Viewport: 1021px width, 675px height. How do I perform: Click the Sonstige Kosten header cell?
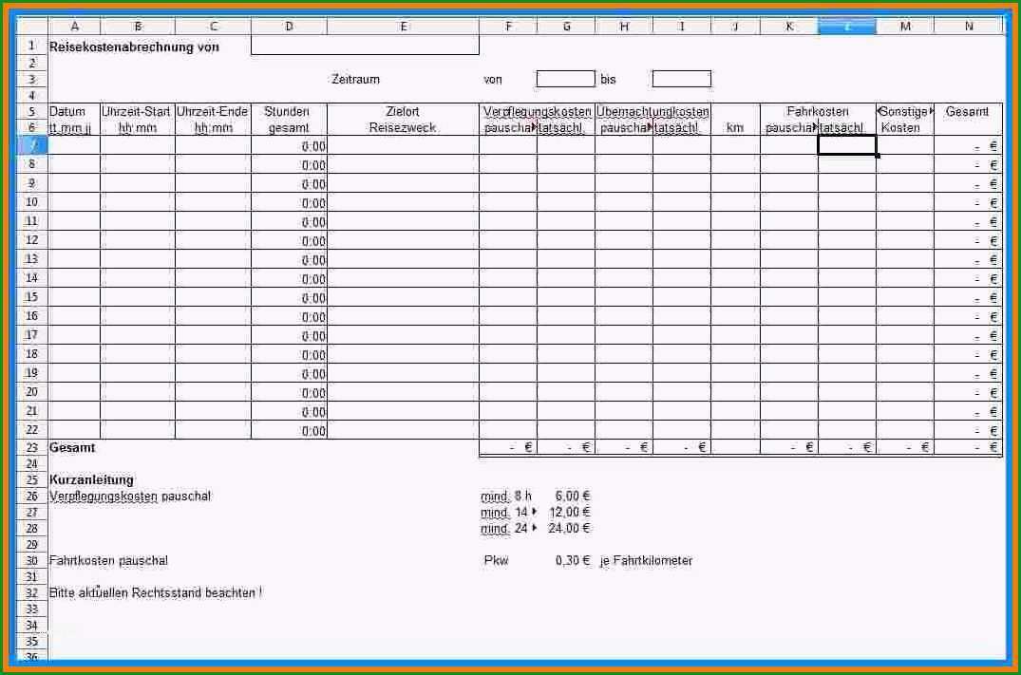[905, 119]
